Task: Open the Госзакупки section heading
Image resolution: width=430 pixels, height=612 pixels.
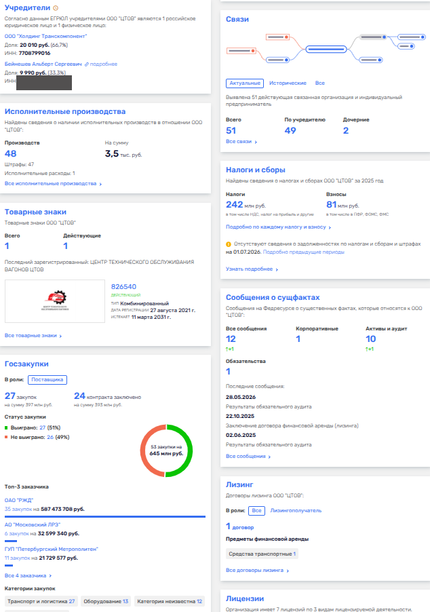Action: pyautogui.click(x=26, y=364)
